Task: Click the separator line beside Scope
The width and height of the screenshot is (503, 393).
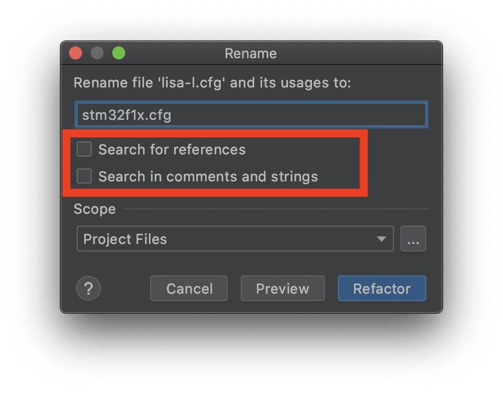Action: point(275,209)
